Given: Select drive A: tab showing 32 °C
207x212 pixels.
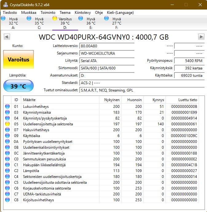Looking at the screenshot, I should pyautogui.click(x=13, y=23).
